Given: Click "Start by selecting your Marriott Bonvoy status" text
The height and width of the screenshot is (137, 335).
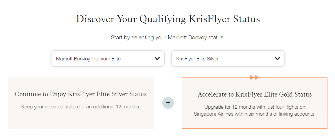Looking at the screenshot, I should 168,38.
